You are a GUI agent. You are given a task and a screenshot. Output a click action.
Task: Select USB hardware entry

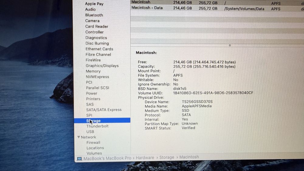click(x=90, y=132)
